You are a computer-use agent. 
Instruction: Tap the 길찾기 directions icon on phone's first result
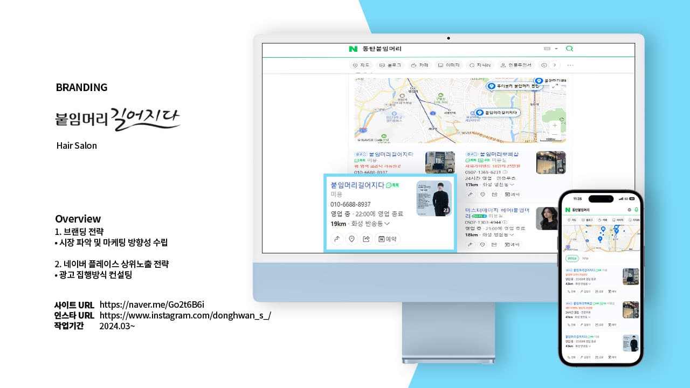[x=585, y=291]
